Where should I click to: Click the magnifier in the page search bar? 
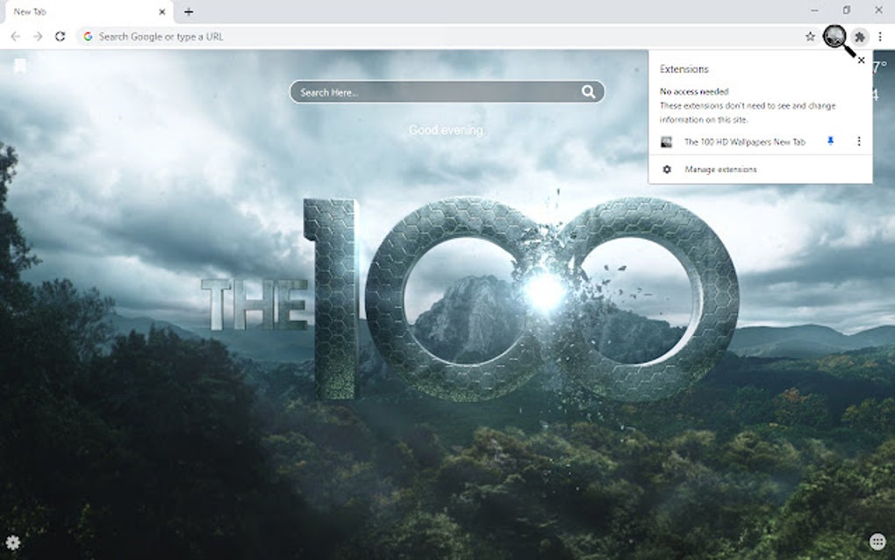click(x=589, y=92)
